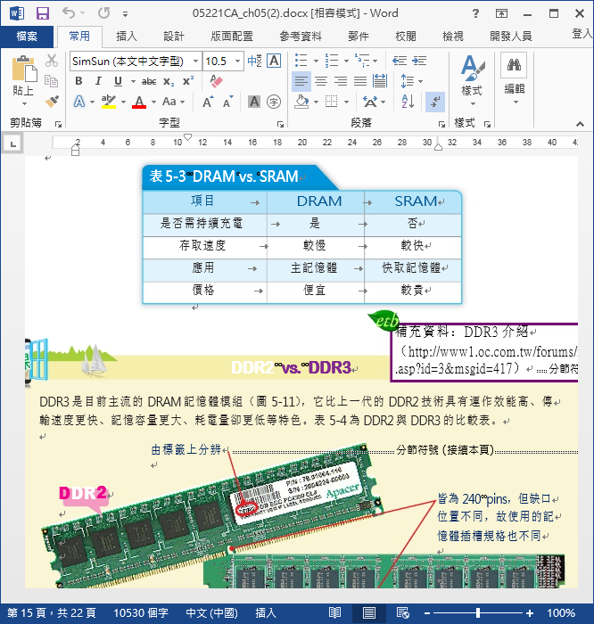Switch to the 版面配置 ribbon tab
The width and height of the screenshot is (594, 624).
coord(232,37)
